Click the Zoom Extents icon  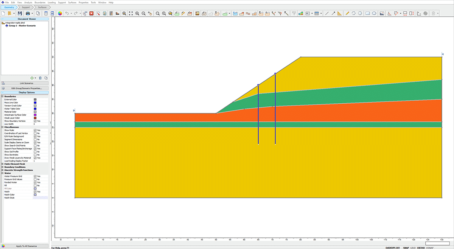pyautogui.click(x=131, y=13)
